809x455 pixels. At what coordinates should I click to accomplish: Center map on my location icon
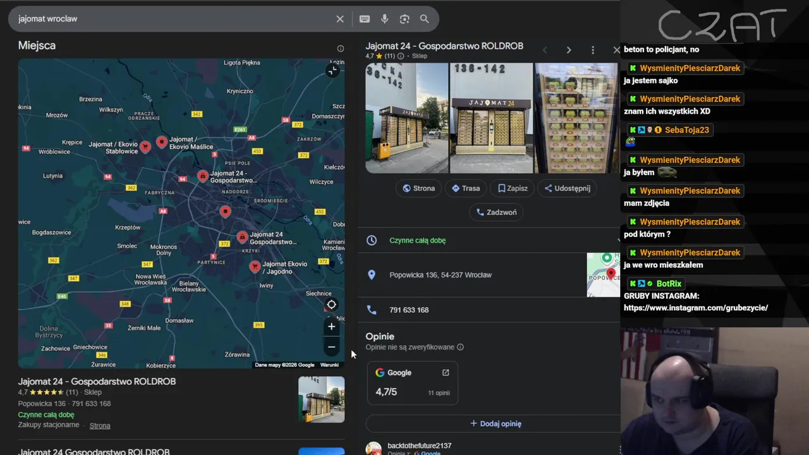point(331,305)
